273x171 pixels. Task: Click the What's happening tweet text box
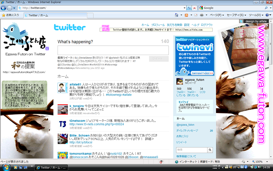click(x=113, y=50)
